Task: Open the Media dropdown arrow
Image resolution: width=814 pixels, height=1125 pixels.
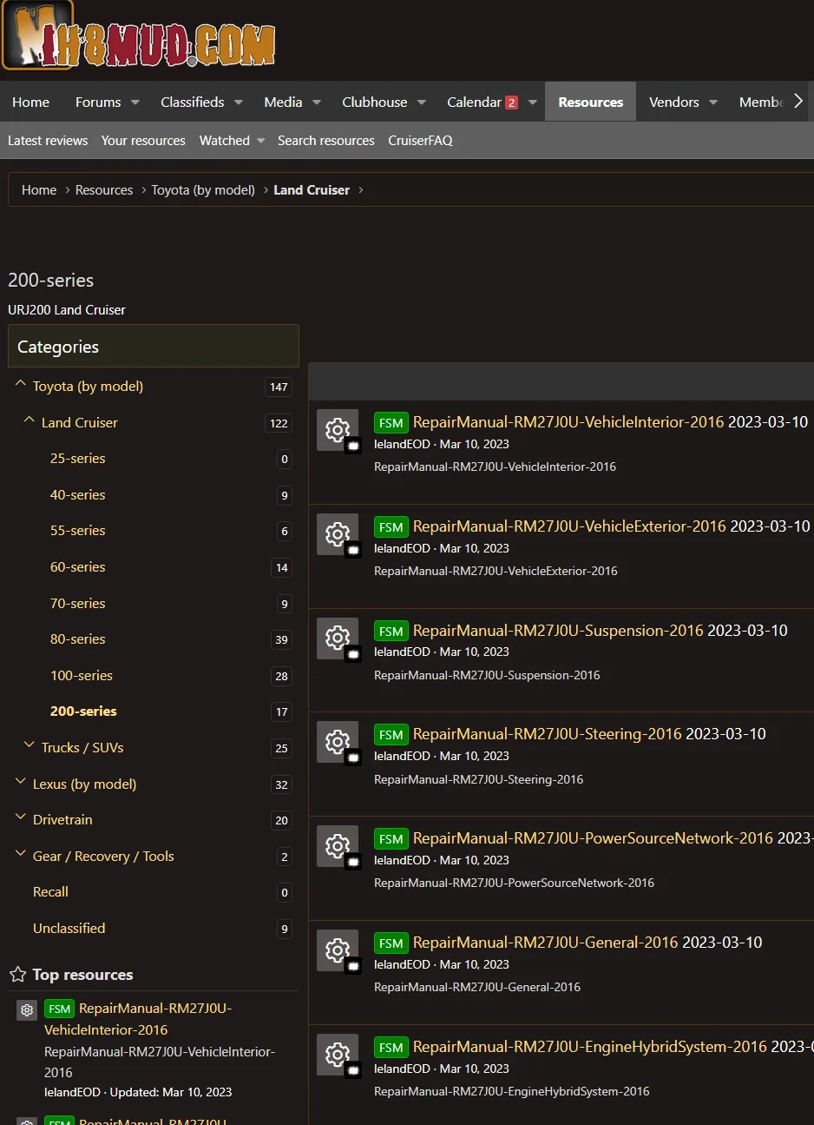Action: [317, 103]
